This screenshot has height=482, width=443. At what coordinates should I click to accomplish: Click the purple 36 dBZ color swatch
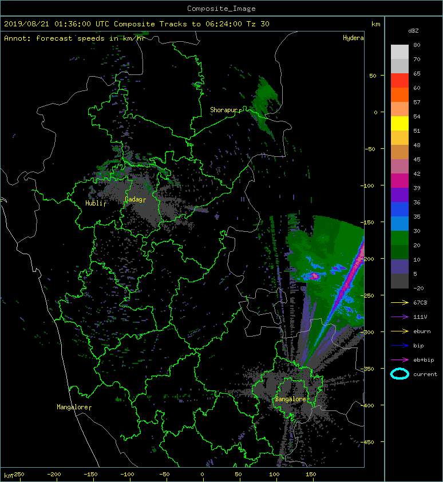coord(400,195)
